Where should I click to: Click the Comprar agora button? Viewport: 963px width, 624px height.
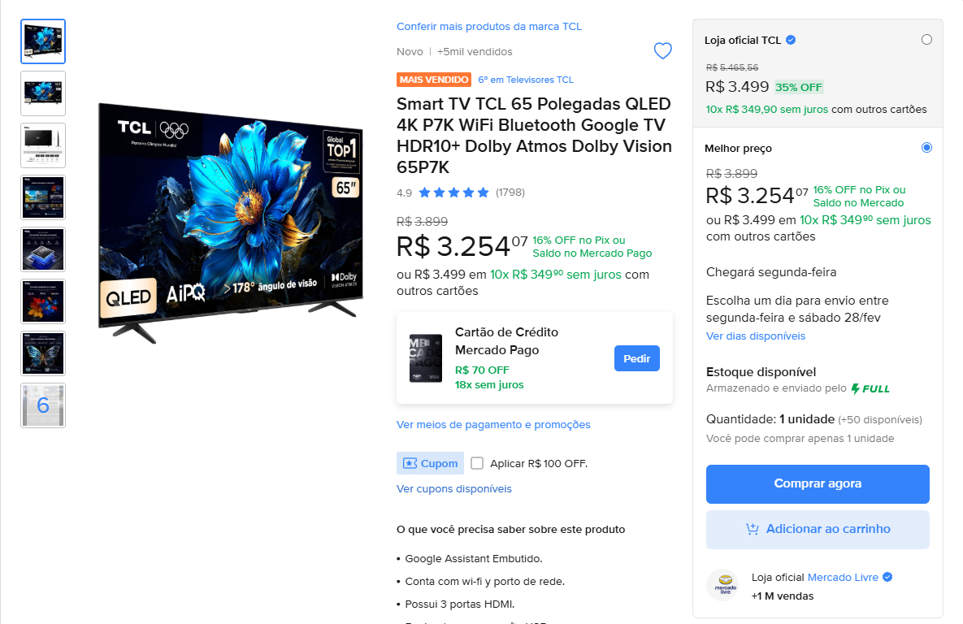pos(818,484)
